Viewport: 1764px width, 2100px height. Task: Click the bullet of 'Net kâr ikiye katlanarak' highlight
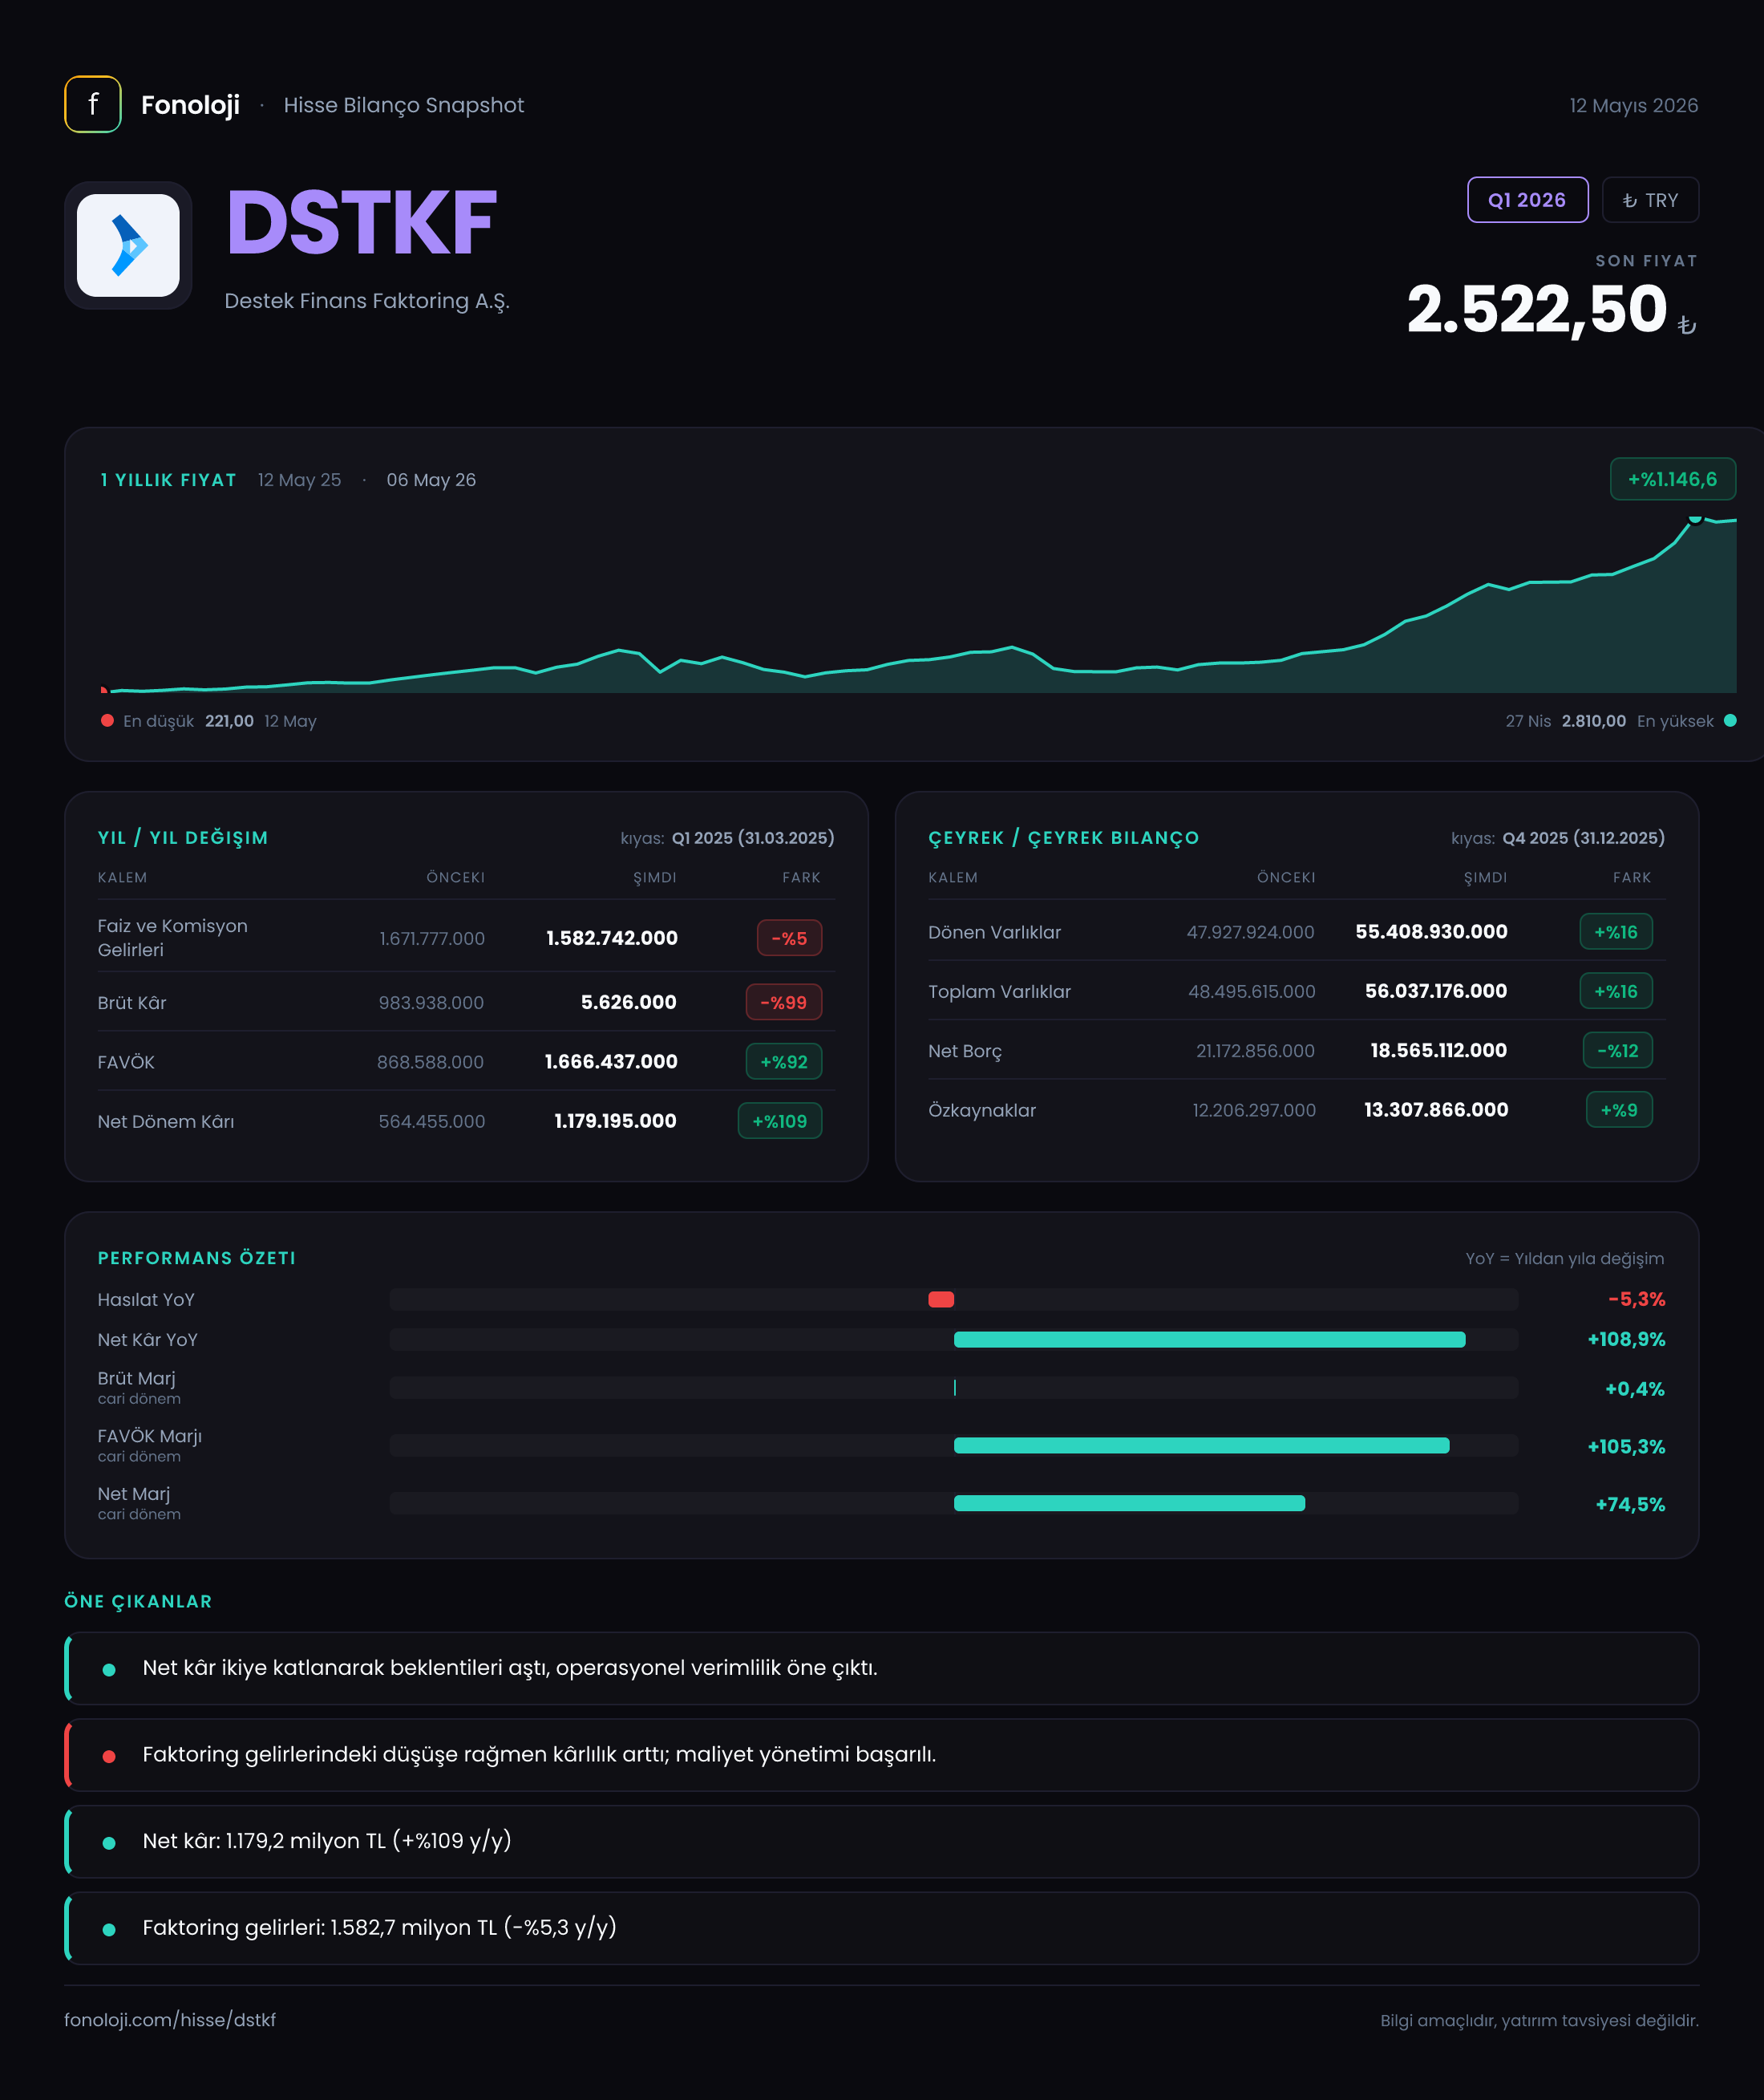click(109, 1668)
